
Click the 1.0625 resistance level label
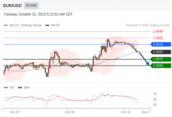pos(158,38)
